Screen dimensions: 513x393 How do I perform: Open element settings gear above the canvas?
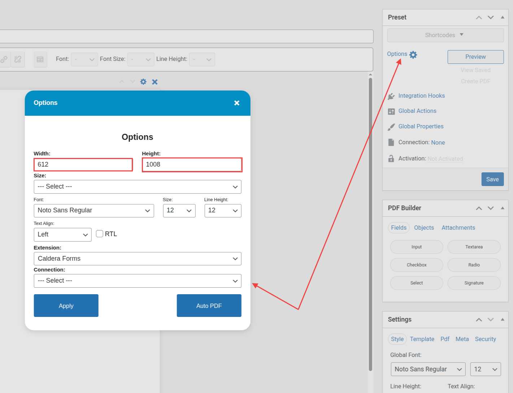coord(143,82)
